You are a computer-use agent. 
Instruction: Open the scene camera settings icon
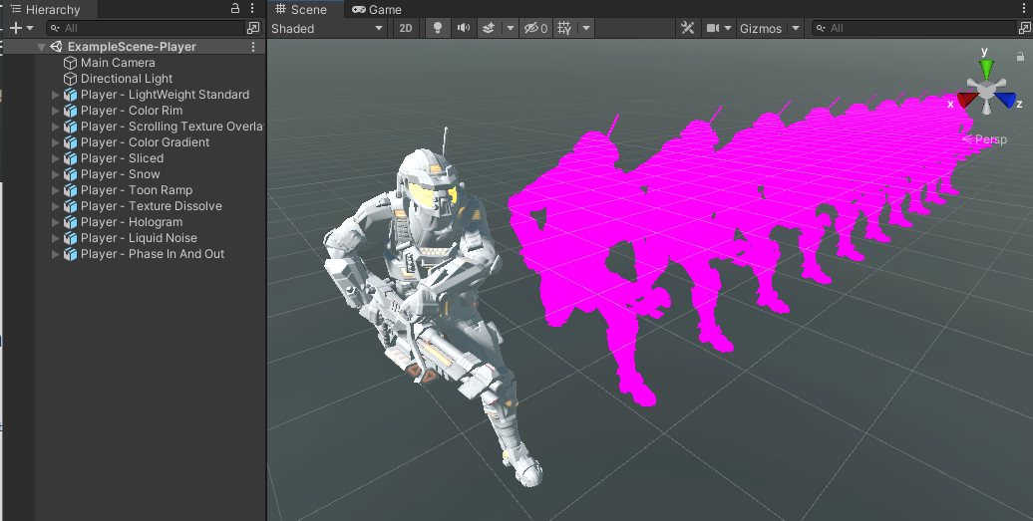[713, 28]
